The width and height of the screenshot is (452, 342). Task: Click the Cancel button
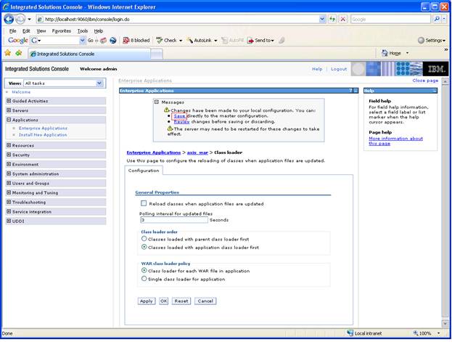click(x=205, y=301)
